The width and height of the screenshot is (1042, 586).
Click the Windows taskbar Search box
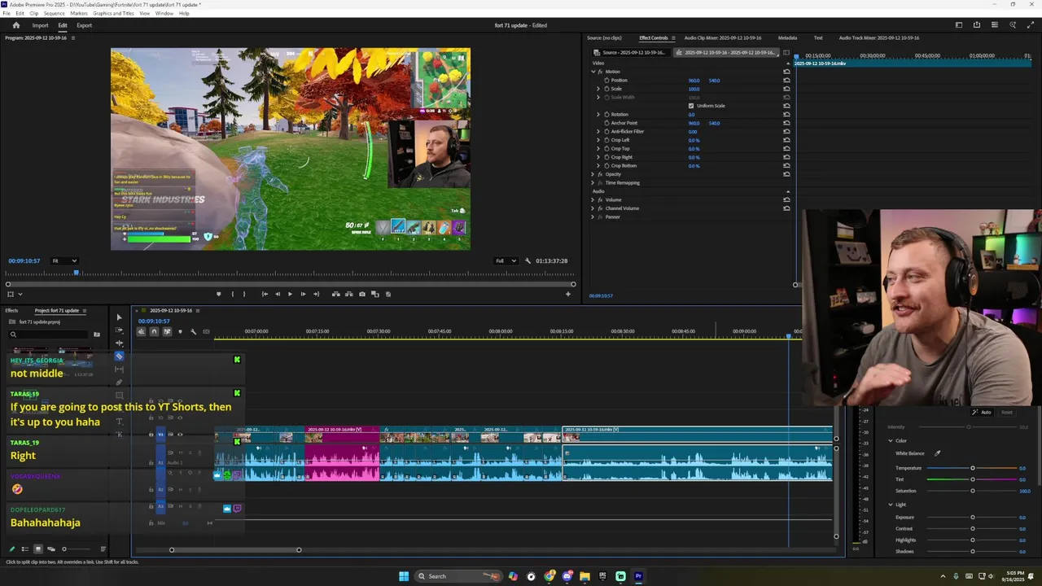pyautogui.click(x=458, y=576)
